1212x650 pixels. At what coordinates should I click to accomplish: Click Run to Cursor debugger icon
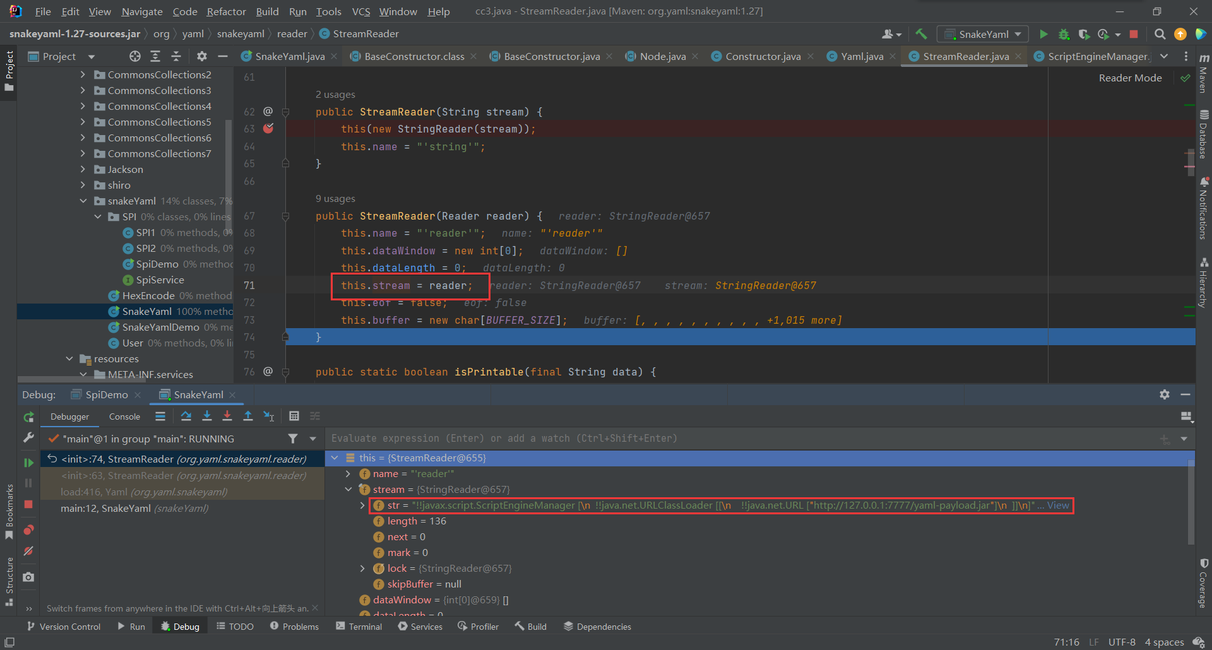[x=269, y=416]
